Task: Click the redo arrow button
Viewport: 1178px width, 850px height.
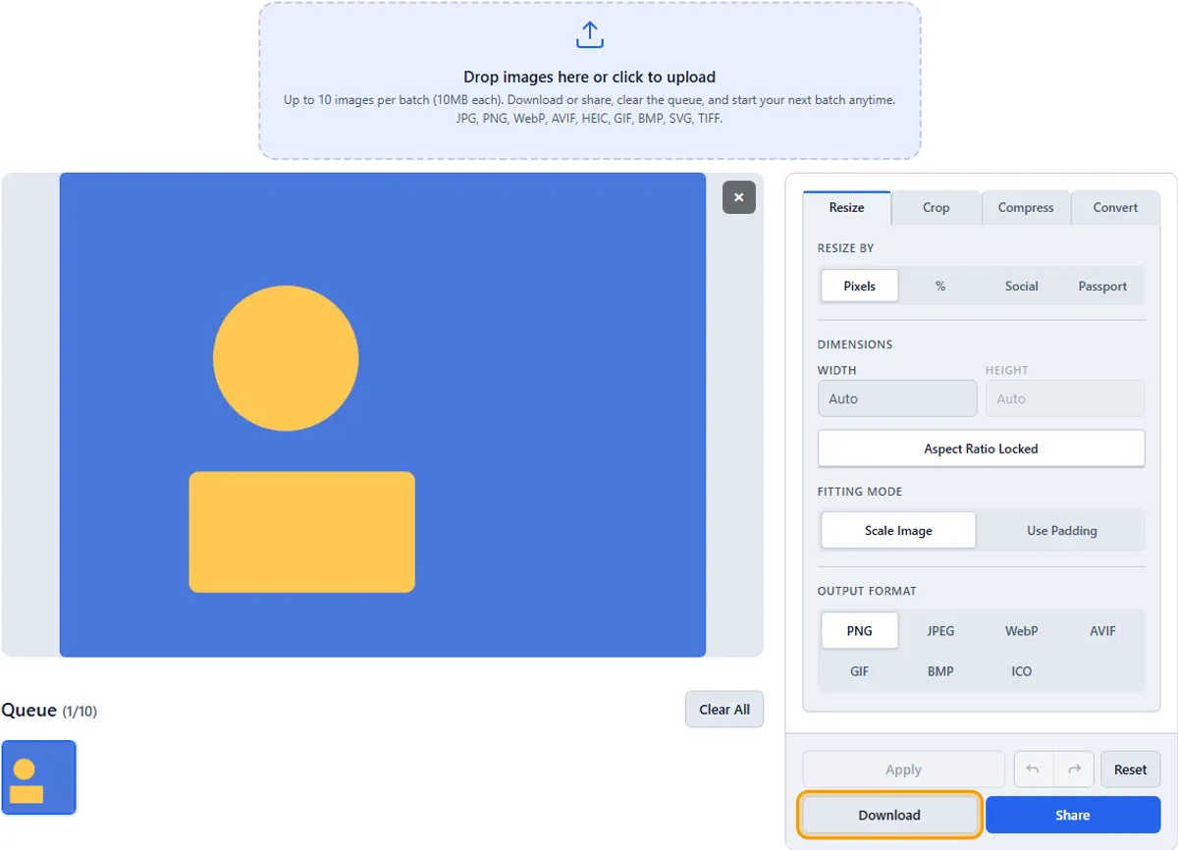Action: pyautogui.click(x=1074, y=770)
